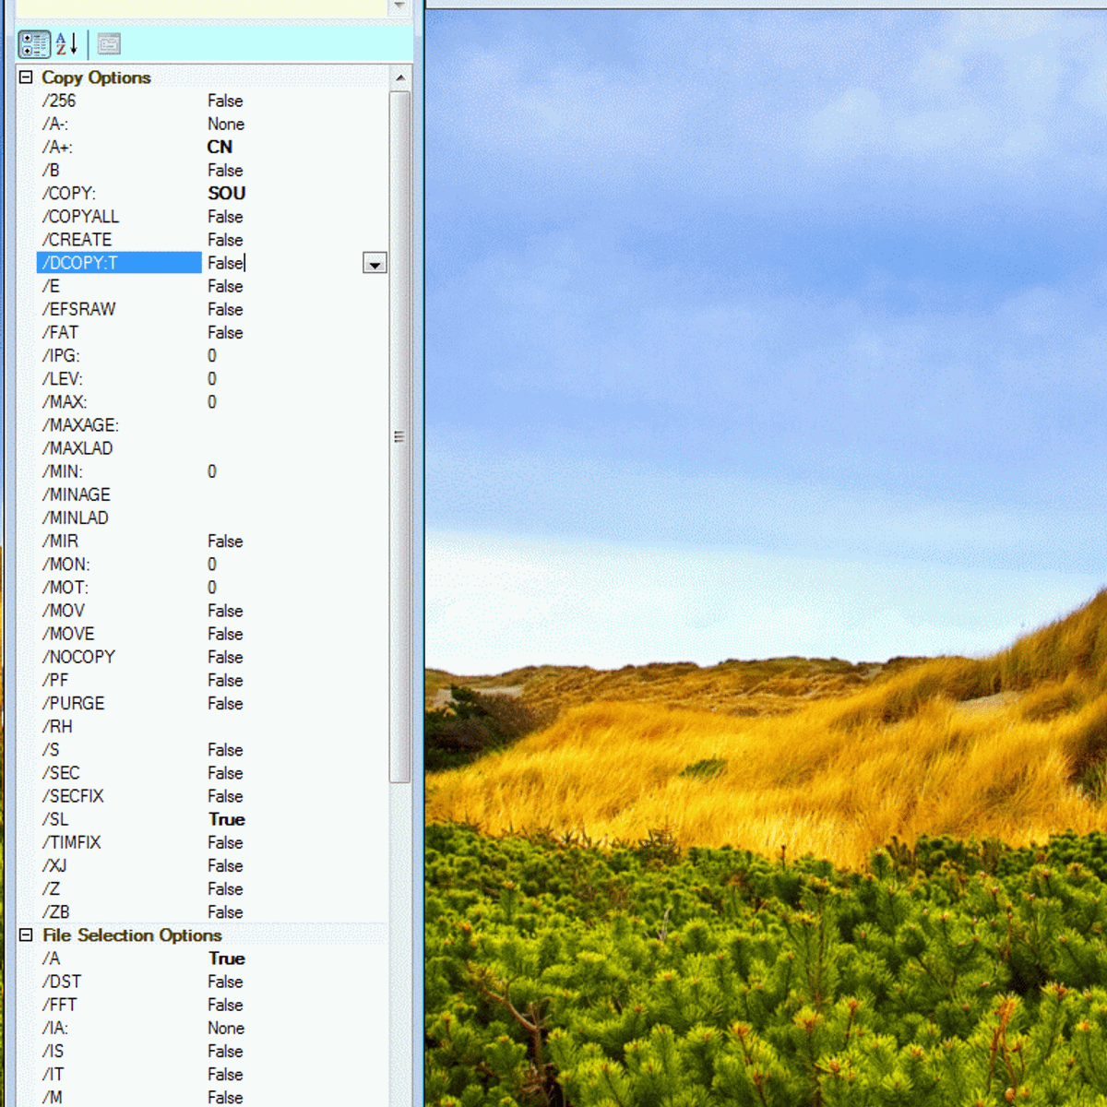Select the /COPYALL property label
The height and width of the screenshot is (1107, 1107).
pos(81,217)
